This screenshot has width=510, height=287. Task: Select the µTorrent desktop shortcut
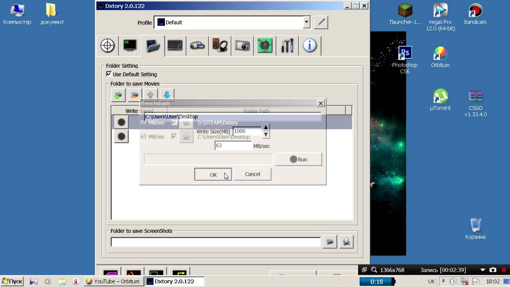440,100
